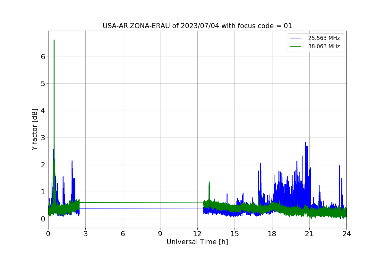Click the blue line sample in legend

(x=295, y=38)
